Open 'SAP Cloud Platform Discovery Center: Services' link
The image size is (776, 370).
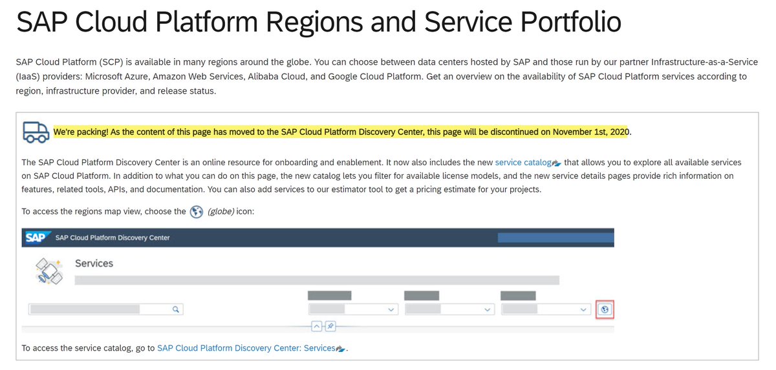click(246, 348)
